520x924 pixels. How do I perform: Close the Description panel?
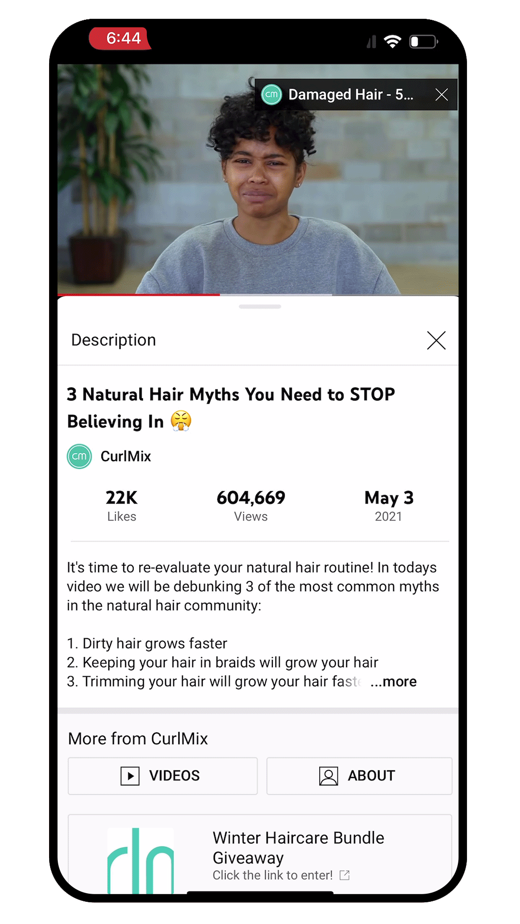[x=436, y=340]
